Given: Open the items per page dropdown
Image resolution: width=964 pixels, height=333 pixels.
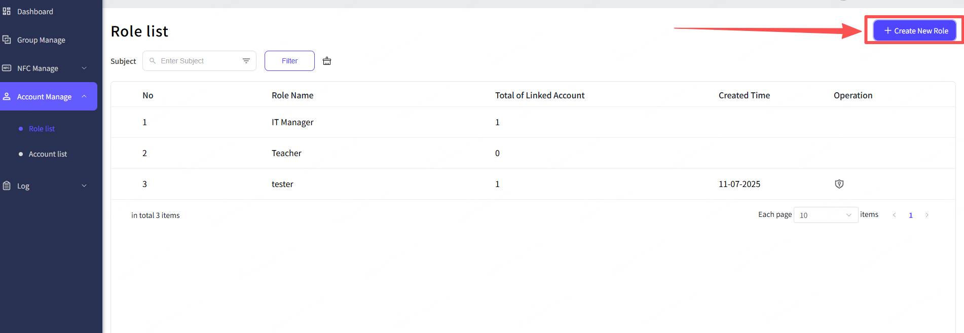Looking at the screenshot, I should click(x=825, y=215).
